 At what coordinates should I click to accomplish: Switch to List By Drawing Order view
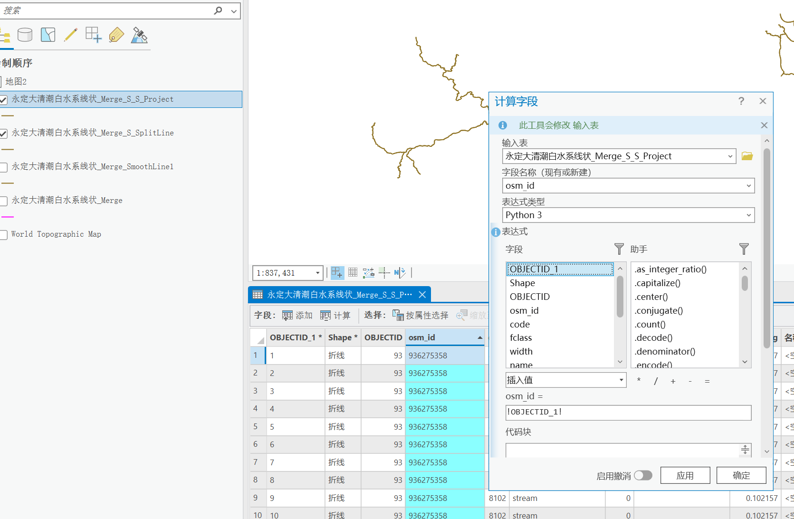point(5,35)
